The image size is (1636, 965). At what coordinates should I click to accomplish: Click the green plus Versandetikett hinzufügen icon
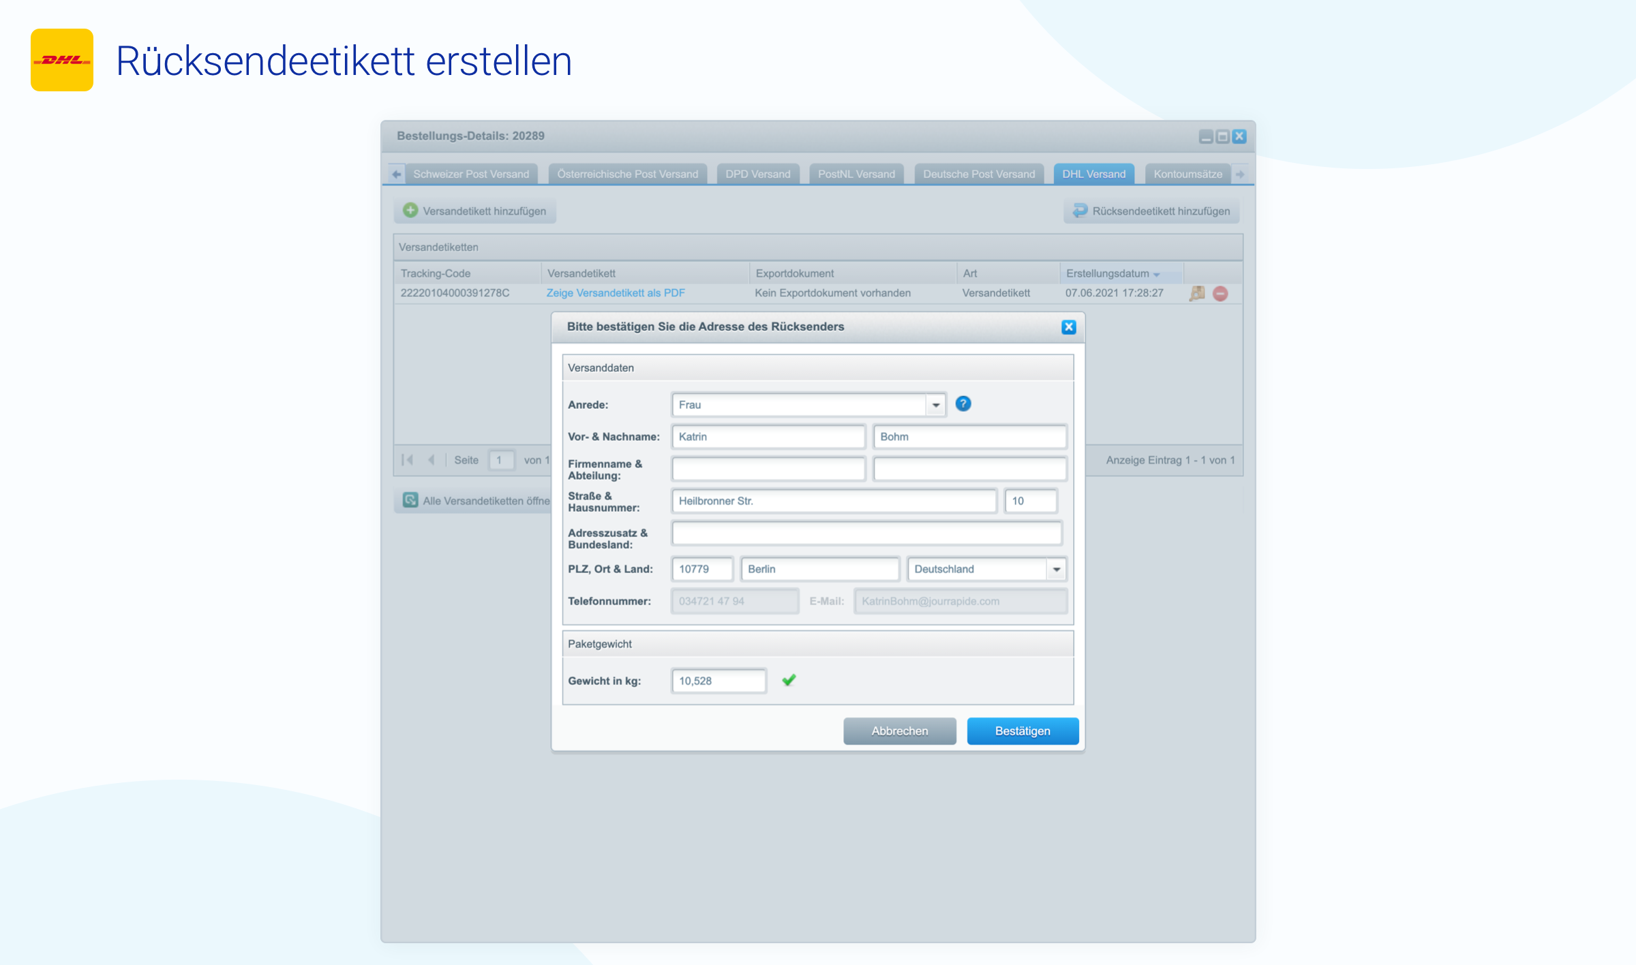[410, 211]
